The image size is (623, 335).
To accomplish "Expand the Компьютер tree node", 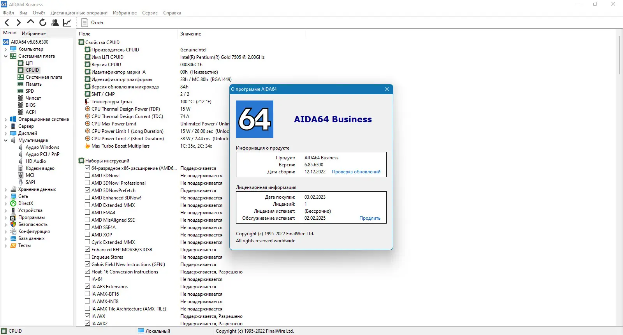I will coord(6,49).
